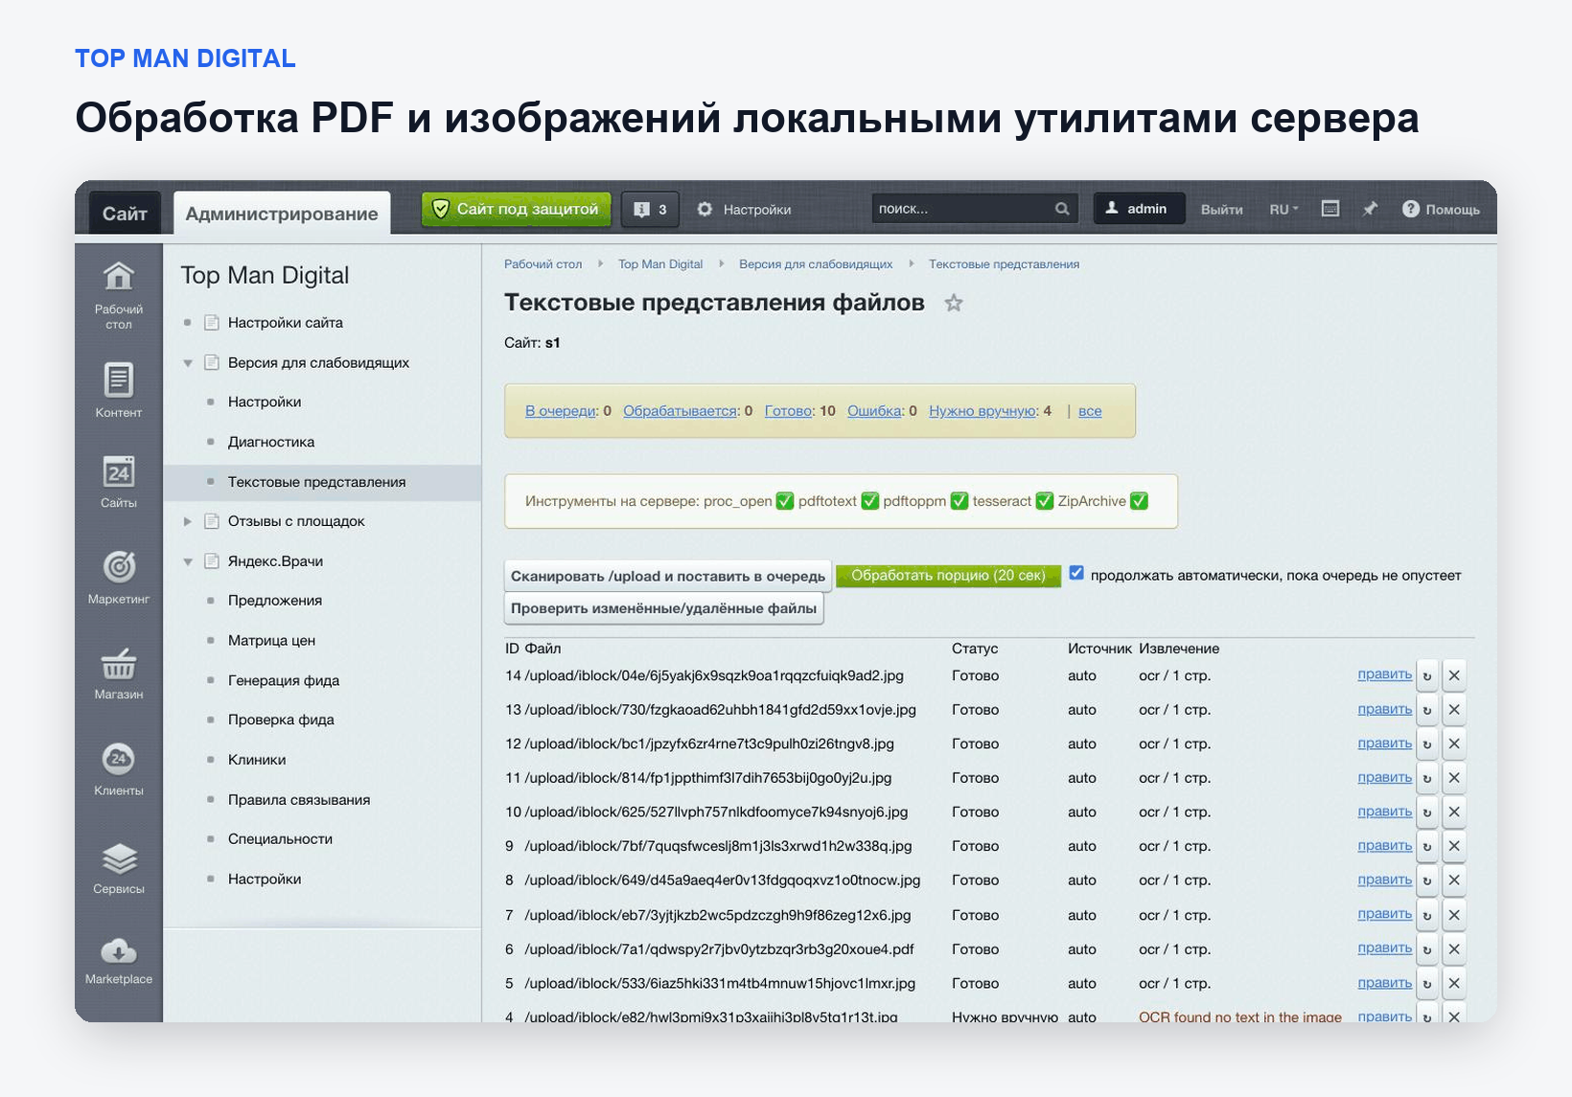1572x1097 pixels.
Task: Delete file row ID 14
Action: [x=1454, y=675]
